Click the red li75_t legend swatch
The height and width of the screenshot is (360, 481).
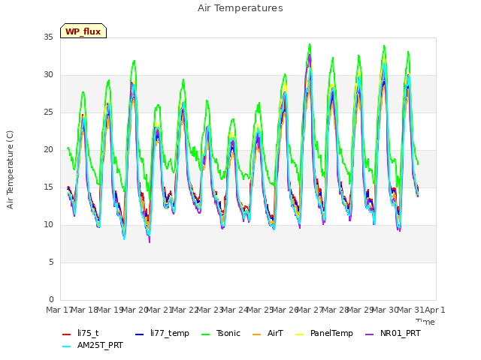pos(67,334)
